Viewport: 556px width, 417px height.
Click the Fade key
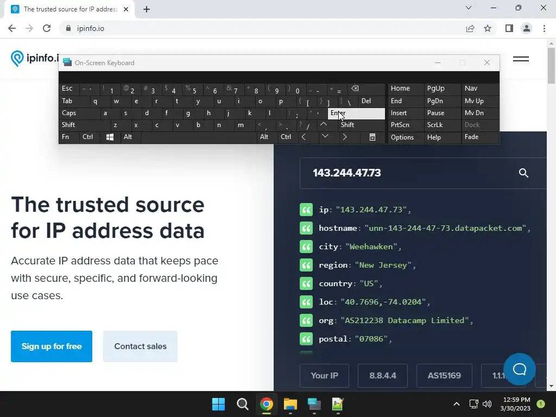point(480,137)
